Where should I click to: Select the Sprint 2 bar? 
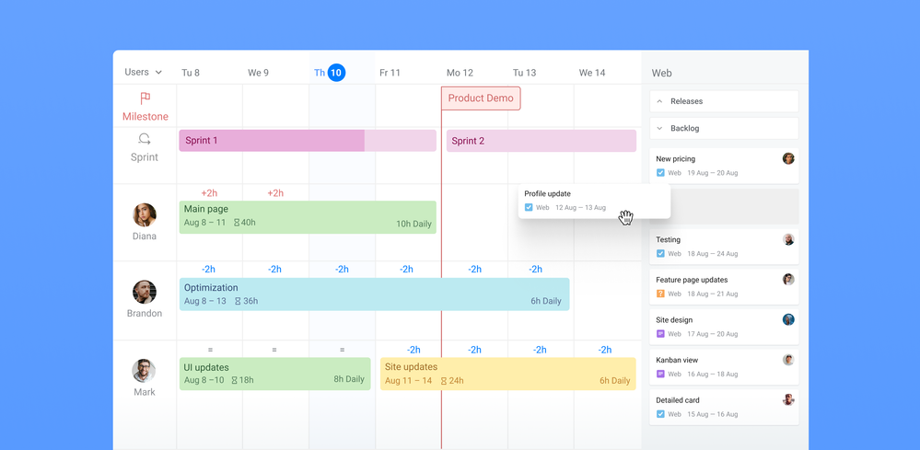point(541,141)
